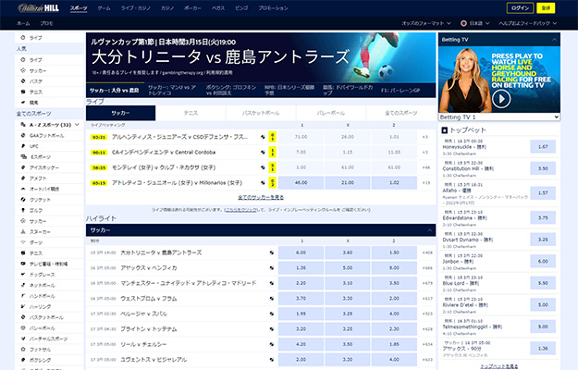This screenshot has height=370, width=578.
Task: Select 3.50 odds for Constitution Hill
Action: pyautogui.click(x=543, y=168)
